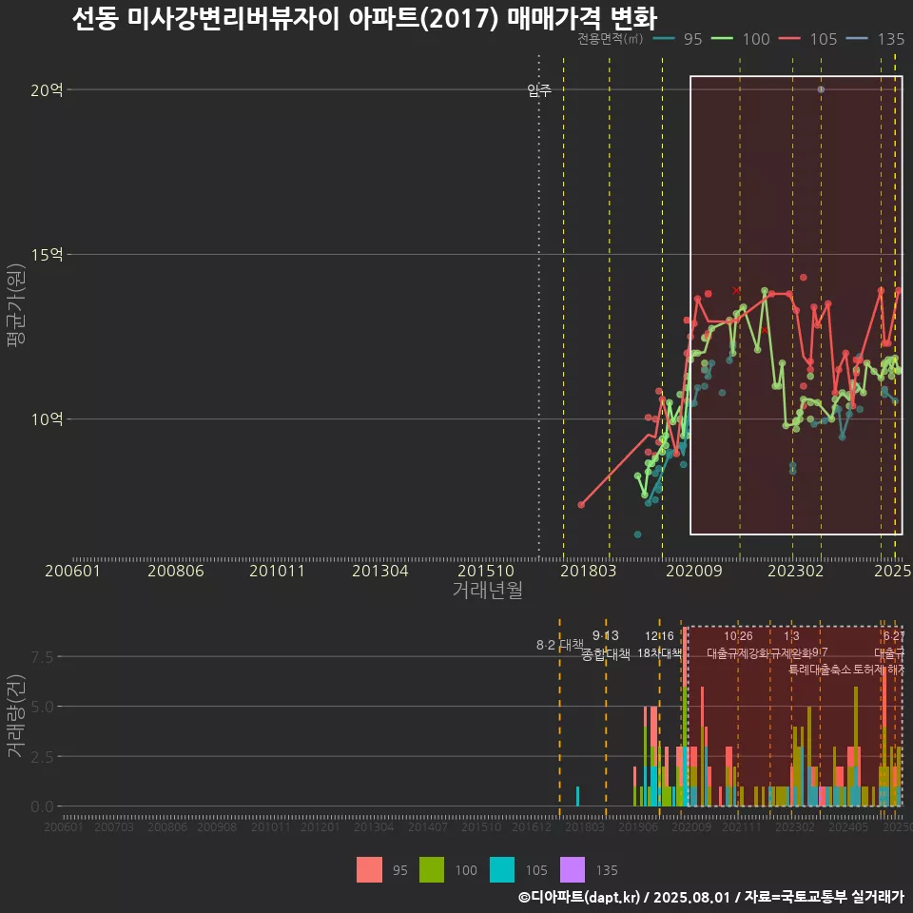
Task: Select the red 105 line key in top legend
Action: click(789, 39)
